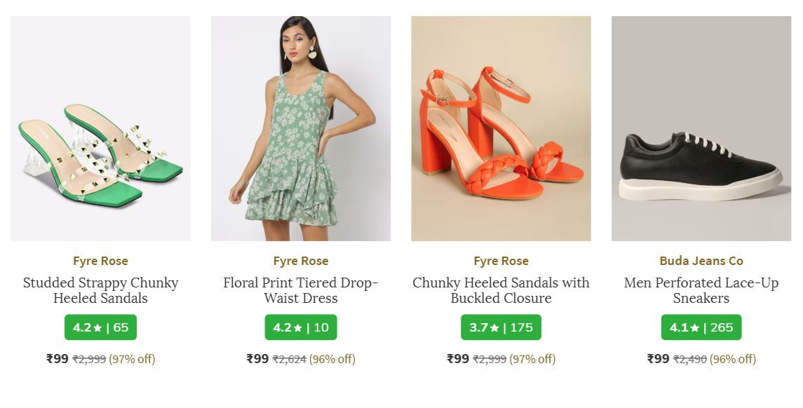Click the 4.2 star rating badge with 65 reviews

point(100,327)
